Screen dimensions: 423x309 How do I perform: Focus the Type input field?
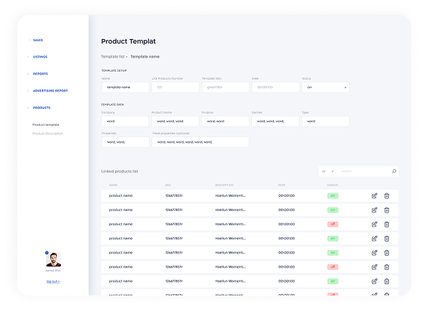(326, 121)
